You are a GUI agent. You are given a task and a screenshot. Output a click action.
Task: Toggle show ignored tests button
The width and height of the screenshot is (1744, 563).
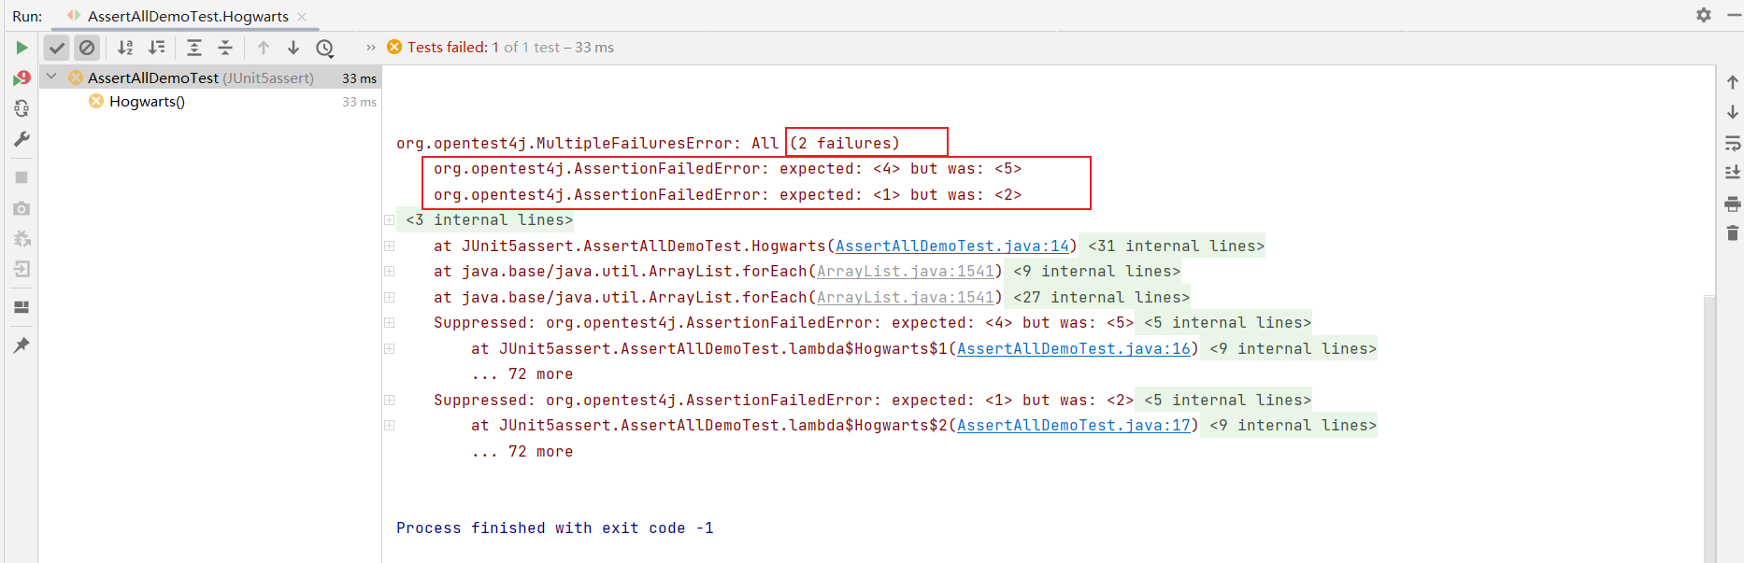pyautogui.click(x=87, y=48)
